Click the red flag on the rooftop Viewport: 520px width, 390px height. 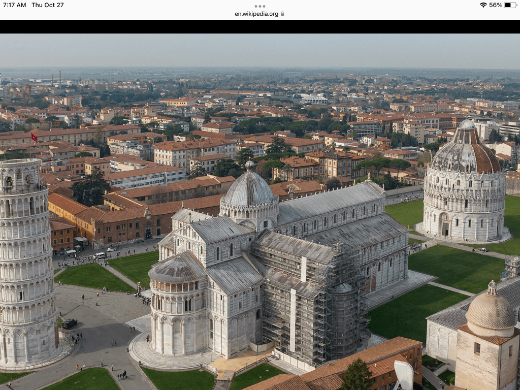(34, 137)
